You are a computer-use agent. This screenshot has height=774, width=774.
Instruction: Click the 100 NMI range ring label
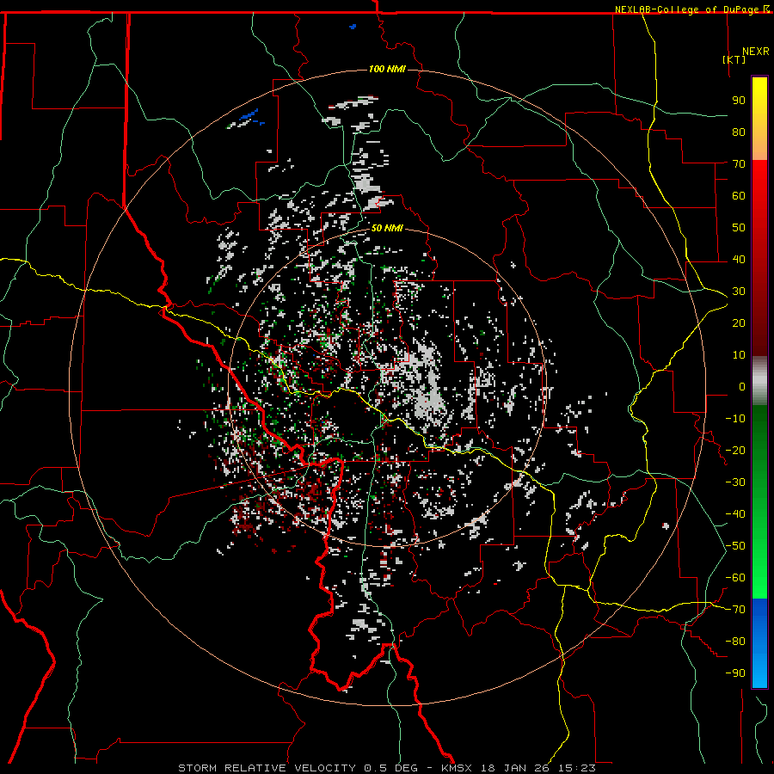[387, 69]
